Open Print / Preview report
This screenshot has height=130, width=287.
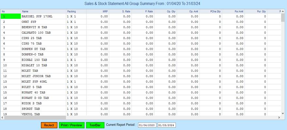[71, 125]
